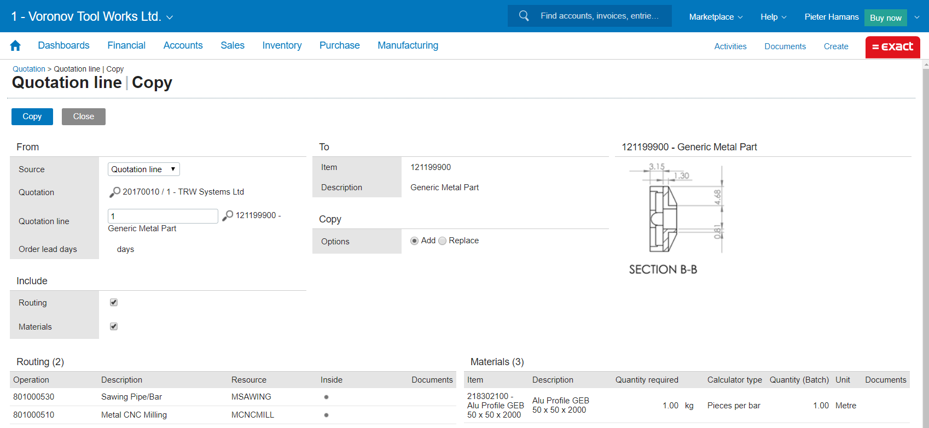Follow the Quotation breadcrumb link
This screenshot has width=929, height=428.
tap(29, 69)
